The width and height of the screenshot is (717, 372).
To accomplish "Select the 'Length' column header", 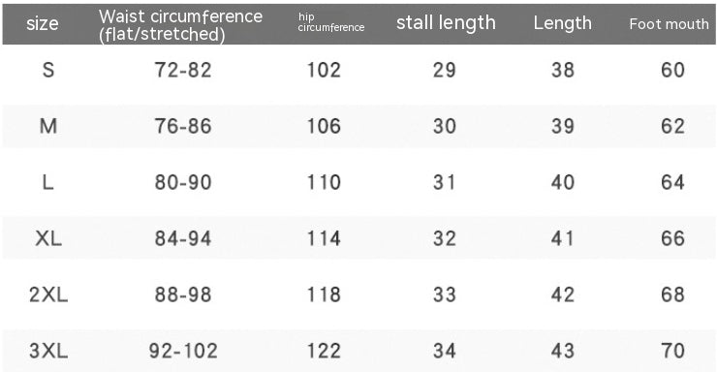I will (562, 23).
